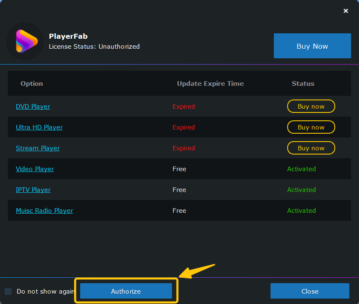Click the Authorize button
Image resolution: width=359 pixels, height=304 pixels.
pos(126,291)
